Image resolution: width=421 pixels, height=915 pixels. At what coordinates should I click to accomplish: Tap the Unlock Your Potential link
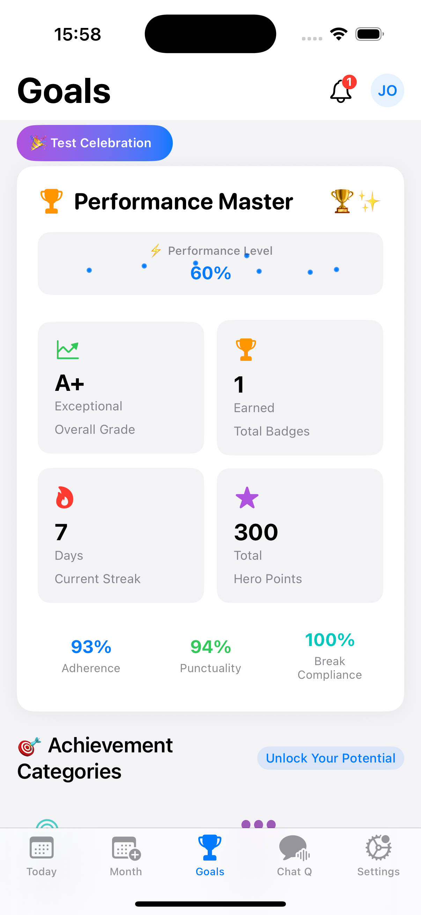pos(330,758)
